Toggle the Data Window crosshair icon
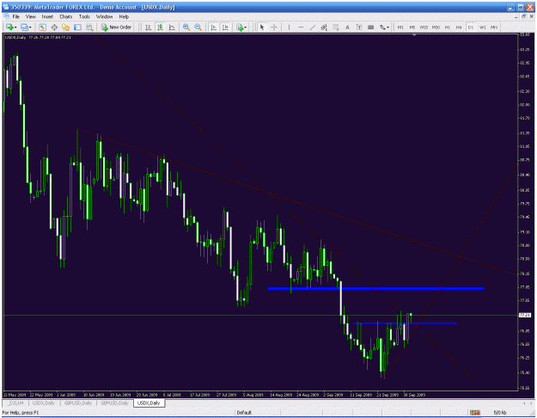Viewport: 537px width, 418px height. [x=54, y=27]
